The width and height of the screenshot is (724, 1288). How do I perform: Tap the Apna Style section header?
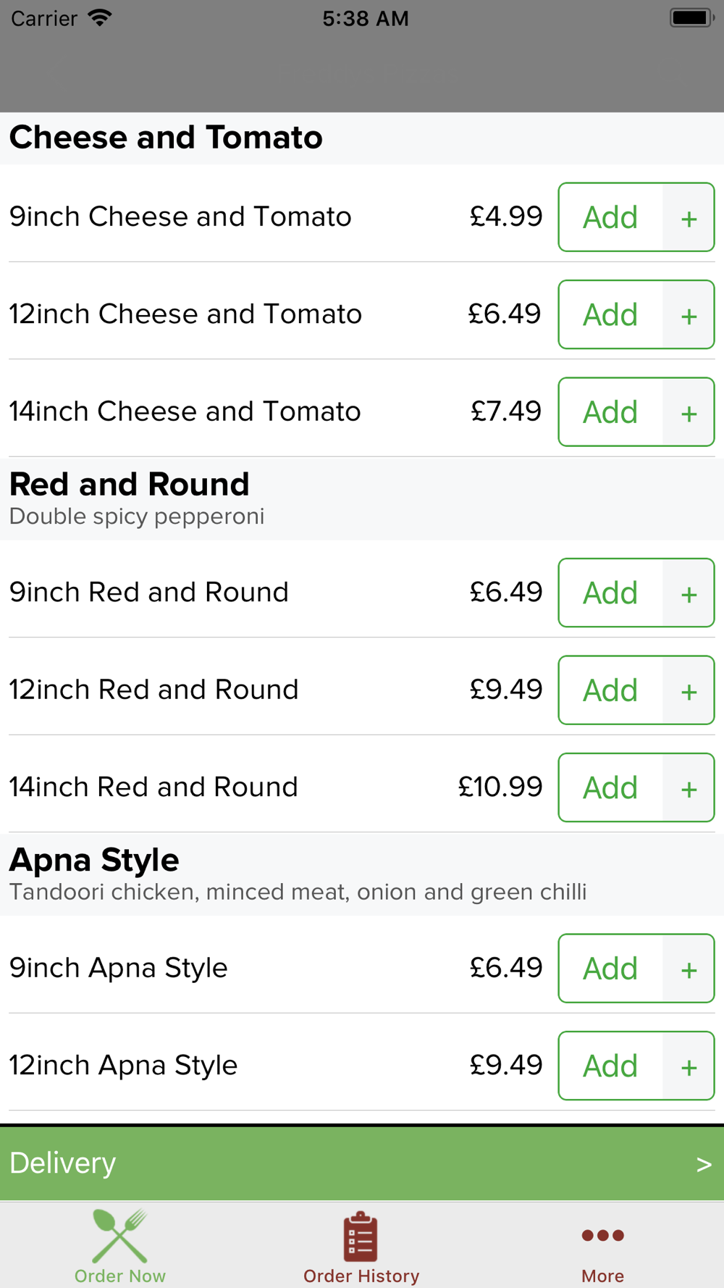click(x=362, y=874)
